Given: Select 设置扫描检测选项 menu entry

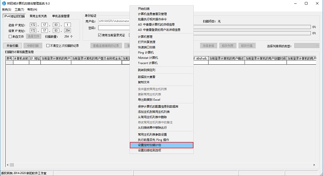Looking at the screenshot, I should (161, 150).
